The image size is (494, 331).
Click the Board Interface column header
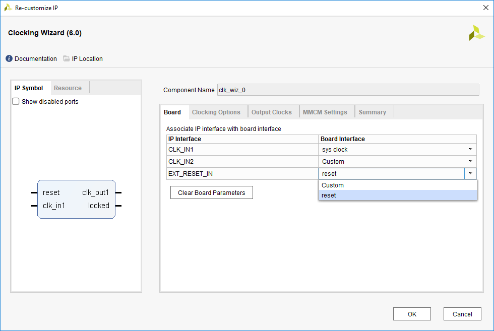[397, 139]
